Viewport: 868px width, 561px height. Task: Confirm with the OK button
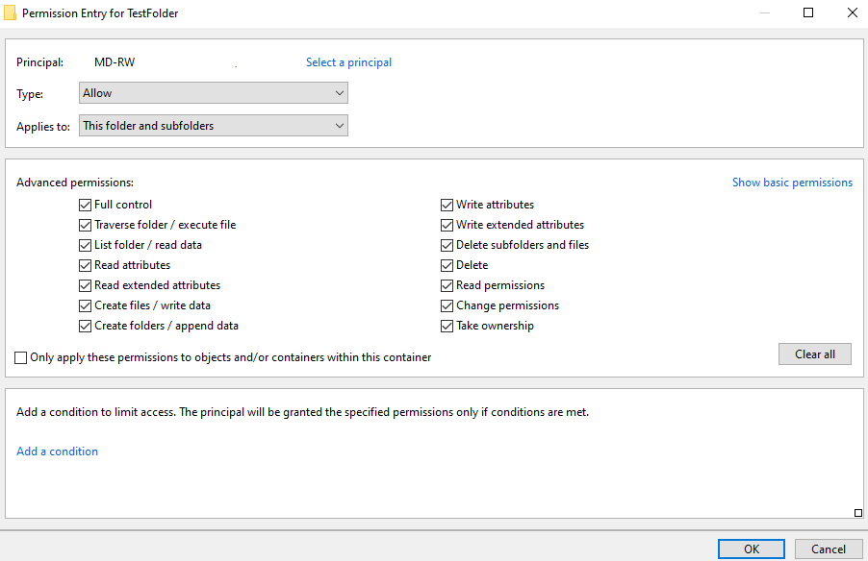[752, 549]
